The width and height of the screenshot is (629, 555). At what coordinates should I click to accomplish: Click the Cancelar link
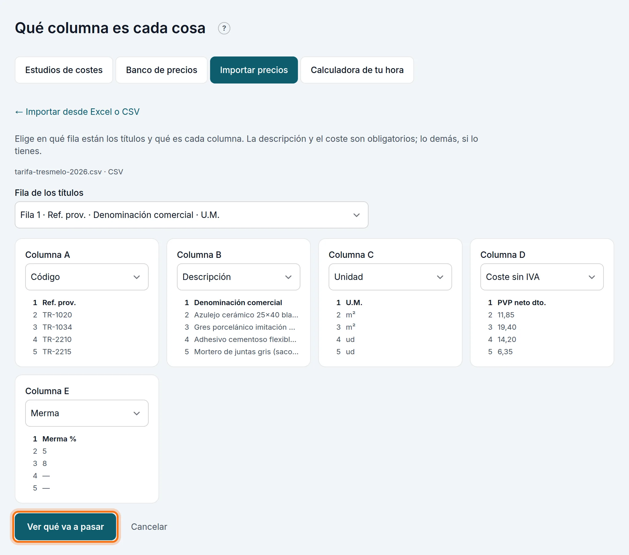[149, 527]
